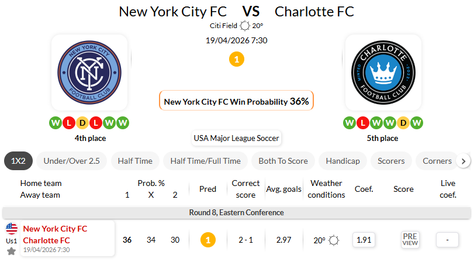The width and height of the screenshot is (474, 262).
Task: Click the orange prediction badge under the date
Action: (237, 59)
